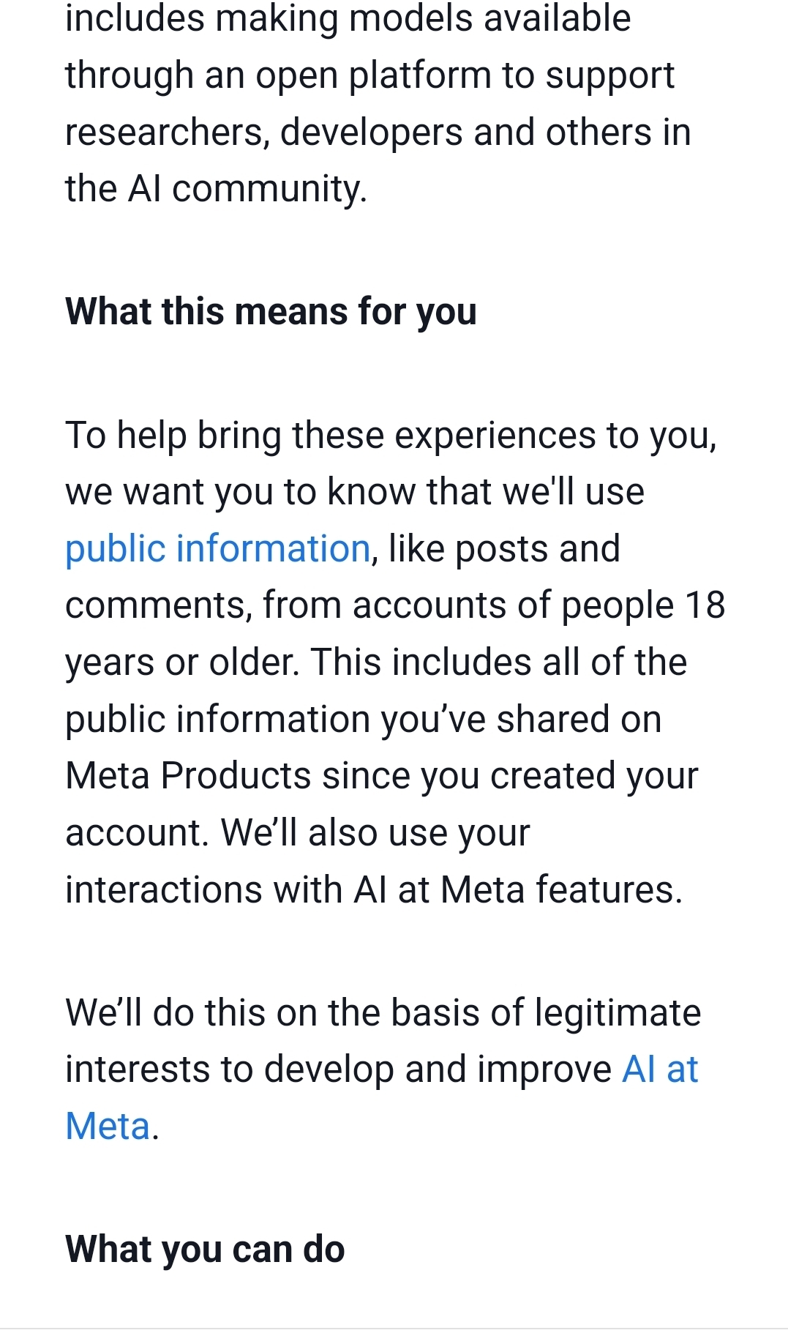The width and height of the screenshot is (788, 1333).
Task: Click the text "researchers, developers and others in"
Action: tap(378, 132)
